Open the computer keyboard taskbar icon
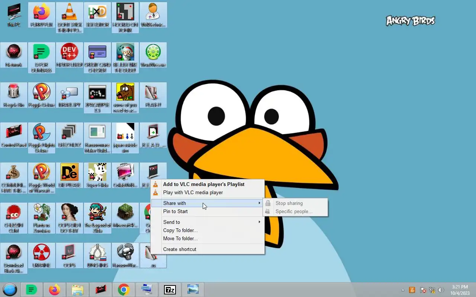 pos(147,290)
